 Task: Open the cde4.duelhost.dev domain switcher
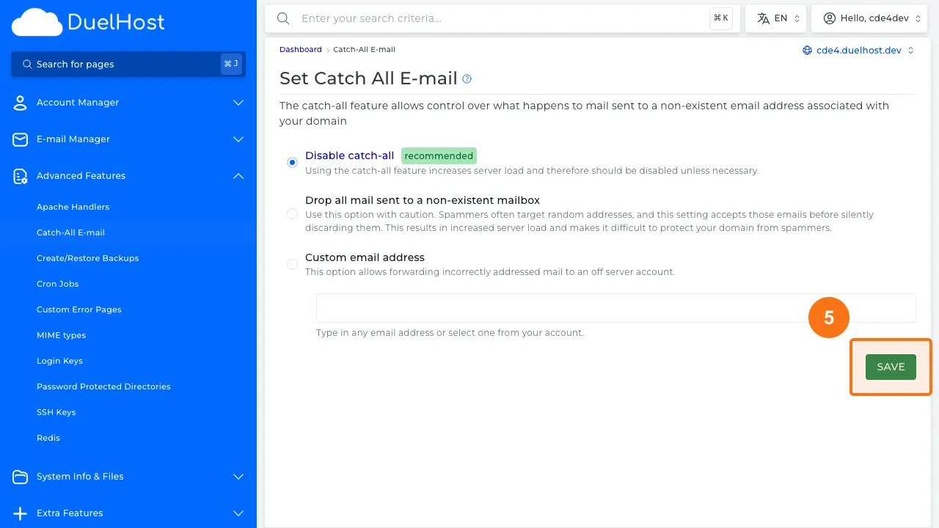point(857,49)
